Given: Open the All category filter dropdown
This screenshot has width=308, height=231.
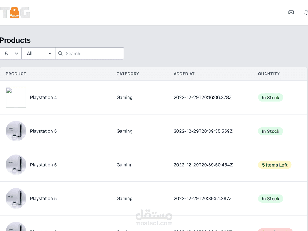Looking at the screenshot, I should pos(38,53).
